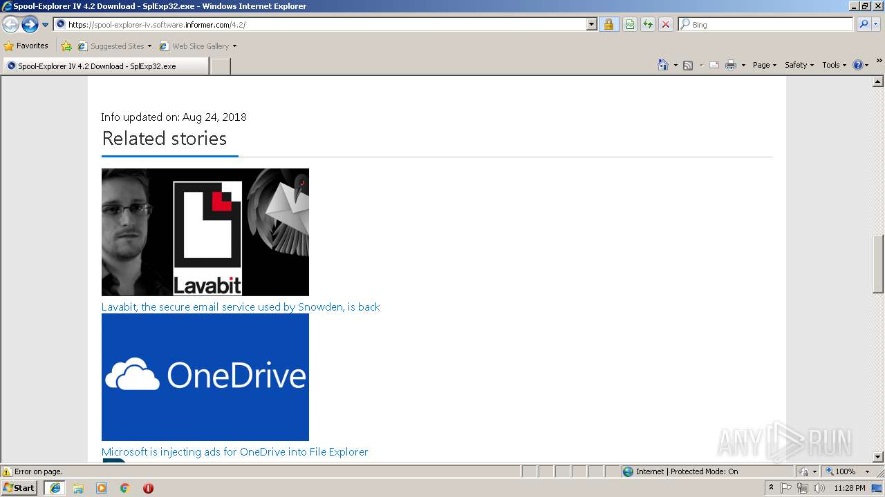
Task: Click the Lavabit Snowden story thumbnail
Action: point(205,232)
